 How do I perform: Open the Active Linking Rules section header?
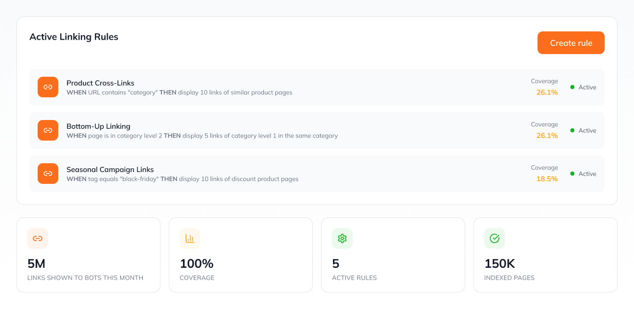click(x=74, y=37)
